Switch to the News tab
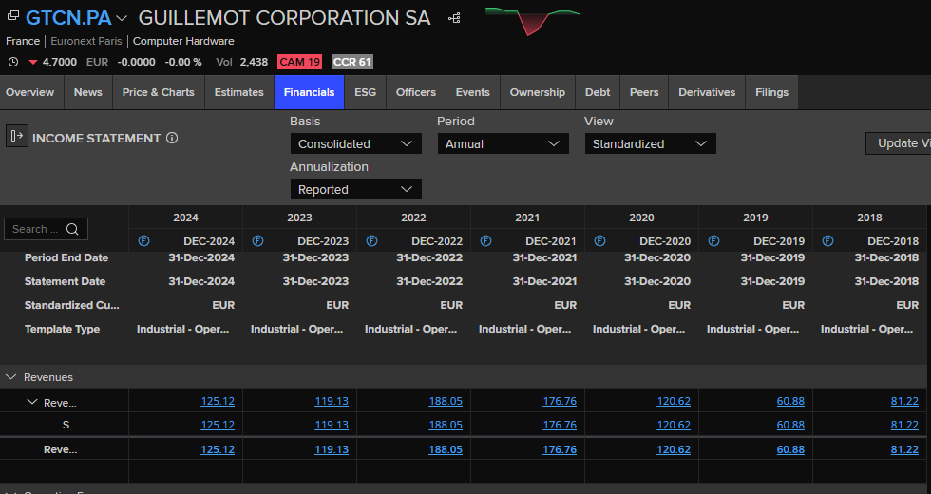The height and width of the screenshot is (494, 931). pos(87,92)
